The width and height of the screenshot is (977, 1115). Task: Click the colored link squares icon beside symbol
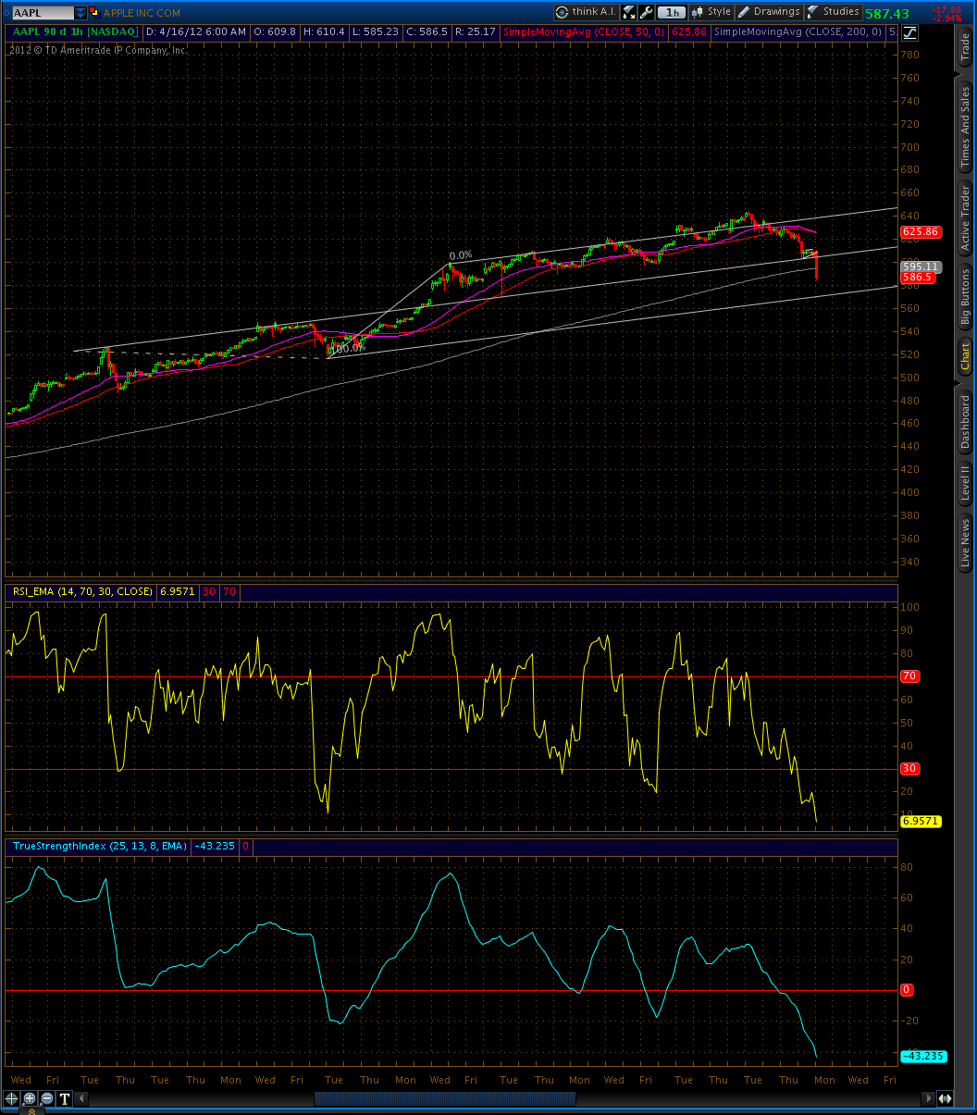pos(94,13)
